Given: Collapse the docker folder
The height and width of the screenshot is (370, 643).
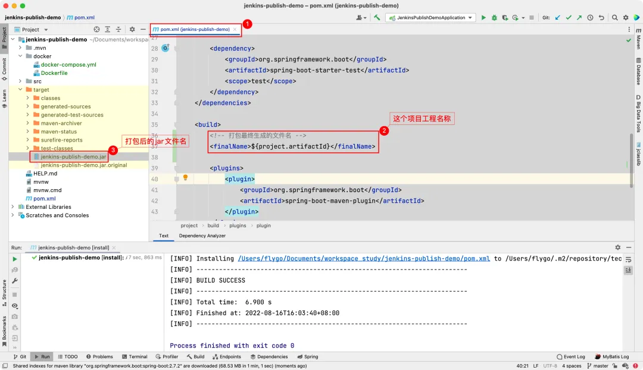Looking at the screenshot, I should 20,56.
